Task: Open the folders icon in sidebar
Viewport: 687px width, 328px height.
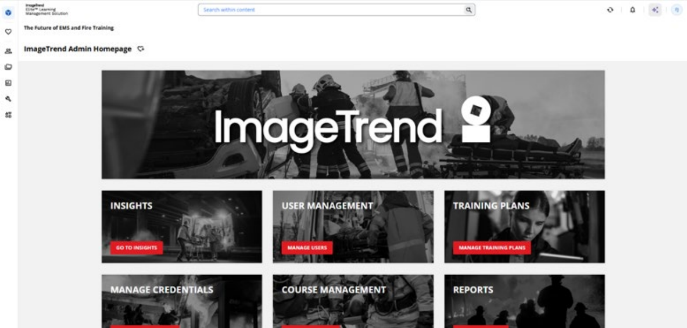Action: click(8, 67)
